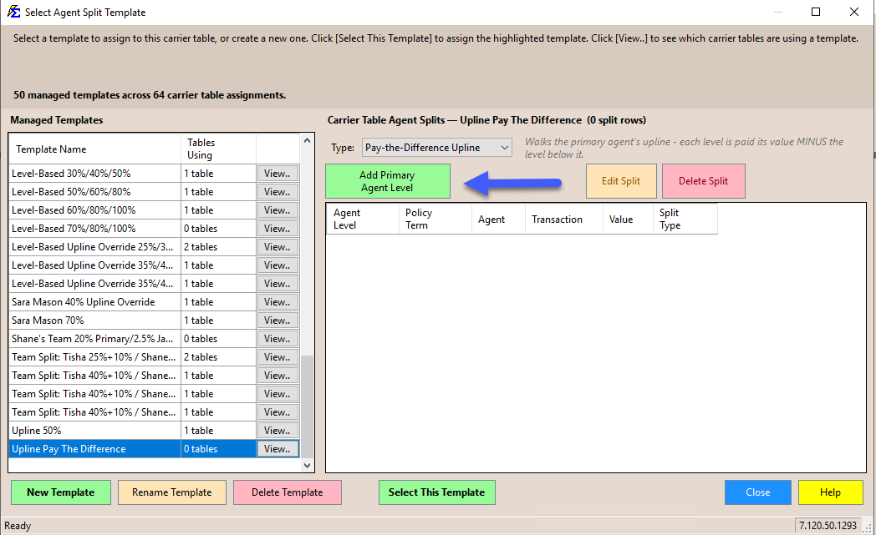876x535 pixels.
Task: Minimize the Select Agent Split Template window
Action: click(x=777, y=12)
